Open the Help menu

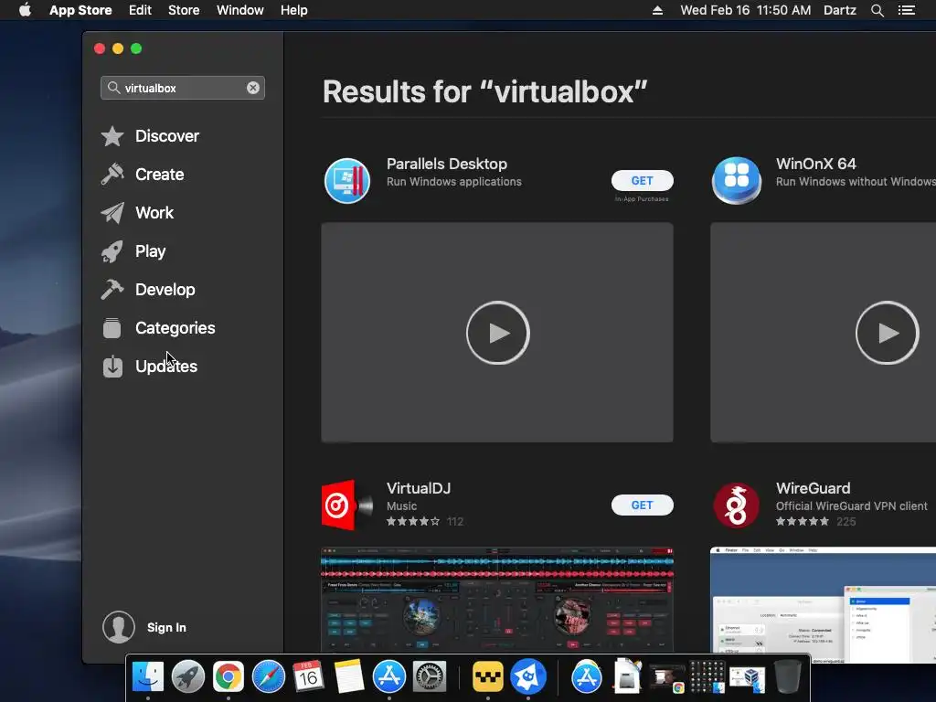pyautogui.click(x=294, y=10)
